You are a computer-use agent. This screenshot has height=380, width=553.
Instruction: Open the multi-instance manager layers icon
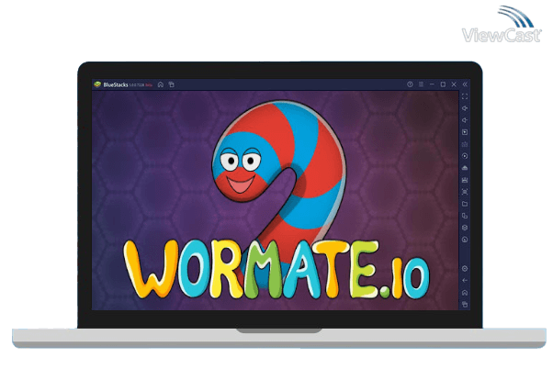tap(465, 228)
